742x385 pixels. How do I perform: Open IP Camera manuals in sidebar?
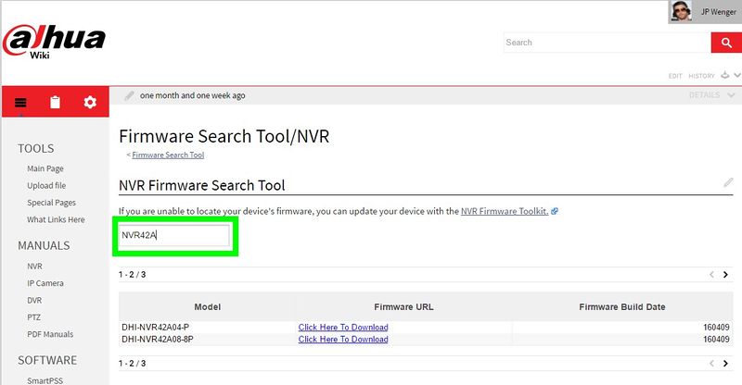pos(45,283)
